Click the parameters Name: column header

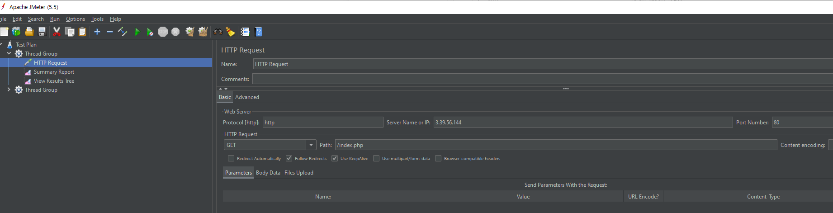point(323,197)
